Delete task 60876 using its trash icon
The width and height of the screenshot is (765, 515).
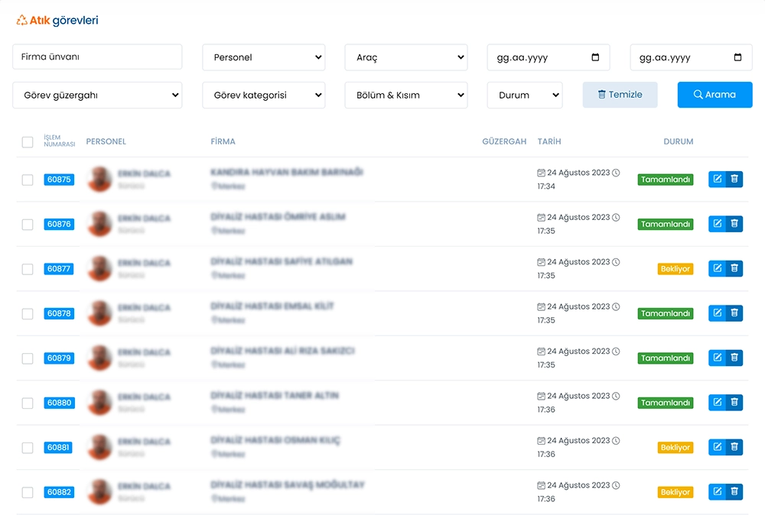(x=734, y=224)
